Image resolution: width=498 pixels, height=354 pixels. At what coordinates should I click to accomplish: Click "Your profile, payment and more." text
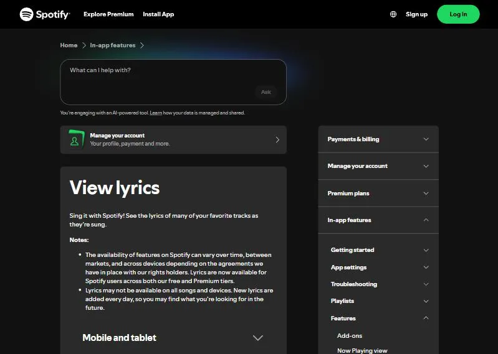coord(130,144)
